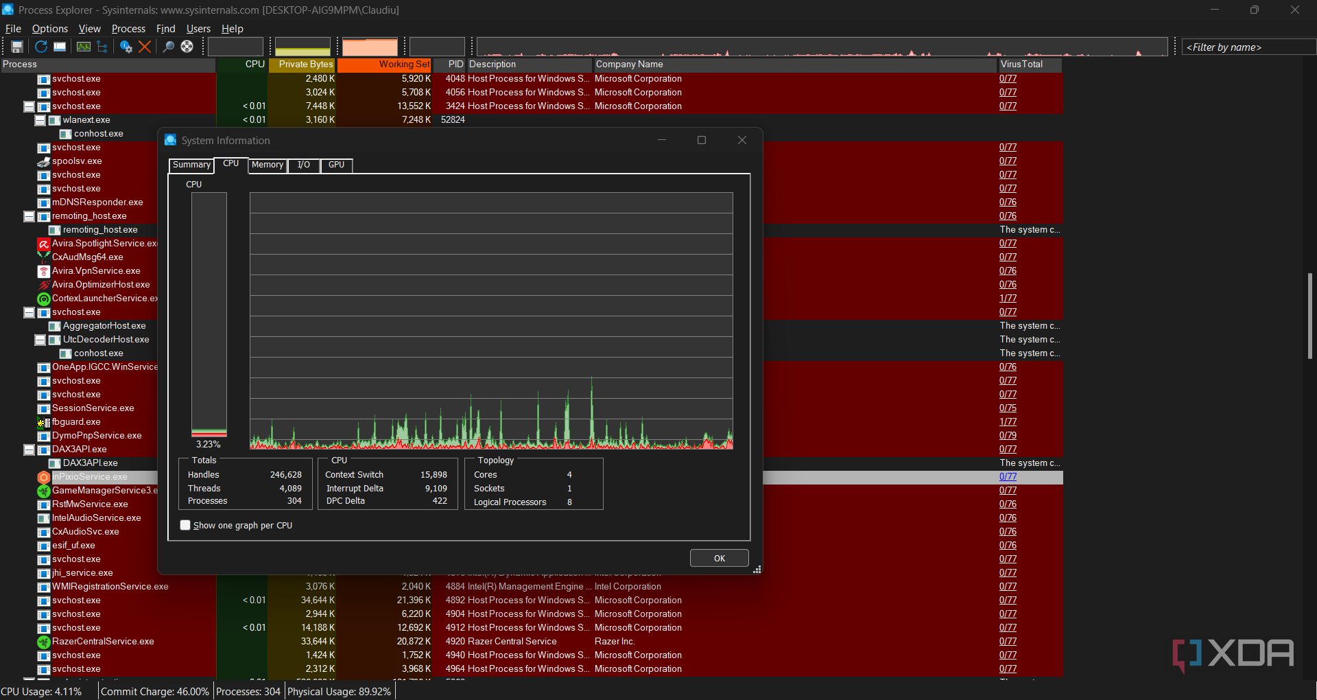1317x700 pixels.
Task: Activate the Find Window's Process crosshair
Action: pyautogui.click(x=187, y=46)
